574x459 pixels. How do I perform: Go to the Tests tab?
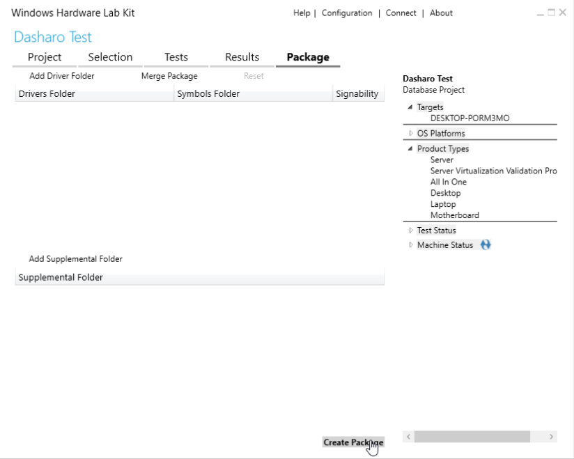click(176, 57)
